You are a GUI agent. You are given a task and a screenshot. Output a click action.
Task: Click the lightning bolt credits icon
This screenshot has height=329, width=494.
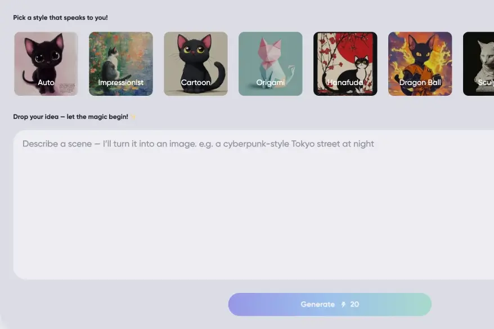[343, 304]
